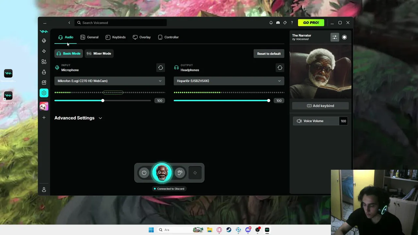Open voice settings sliders icon for The Narrator

tap(335, 37)
